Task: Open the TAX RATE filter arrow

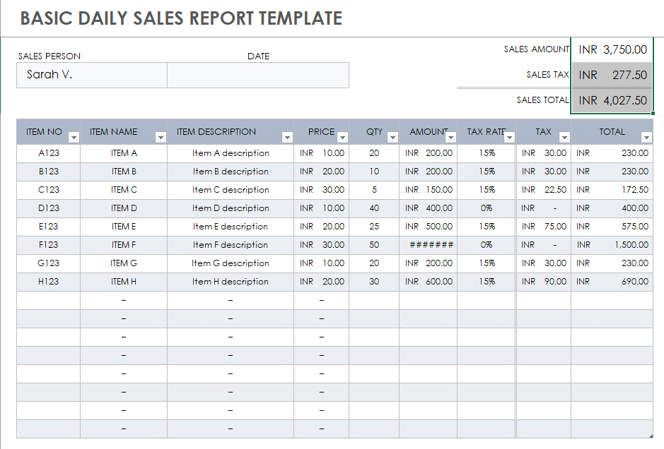Action: 510,136
